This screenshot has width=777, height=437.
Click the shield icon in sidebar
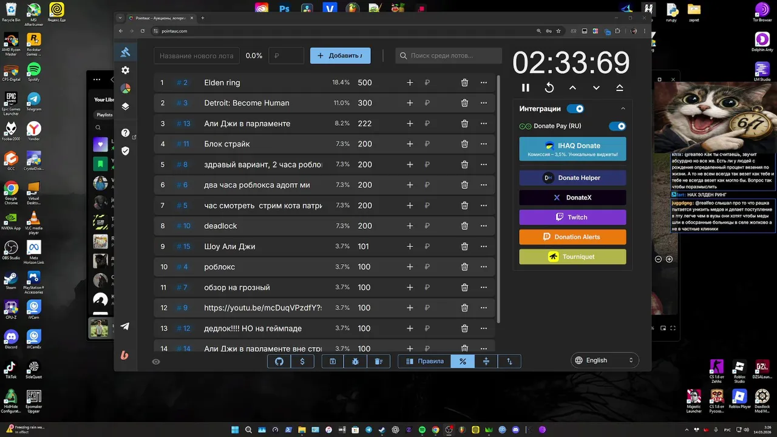tap(125, 151)
